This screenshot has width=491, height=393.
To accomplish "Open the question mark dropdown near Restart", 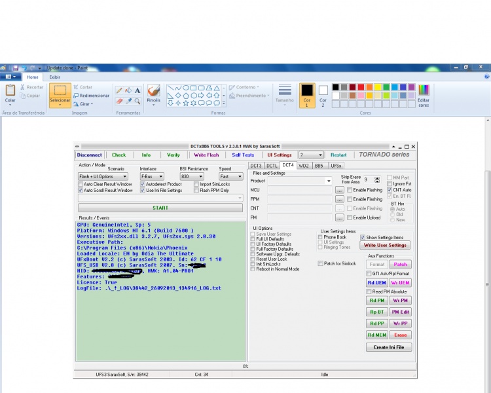I will click(311, 155).
